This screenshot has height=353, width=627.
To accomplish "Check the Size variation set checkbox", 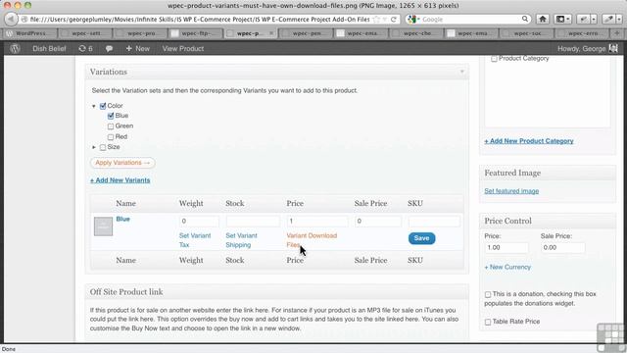I will (103, 147).
